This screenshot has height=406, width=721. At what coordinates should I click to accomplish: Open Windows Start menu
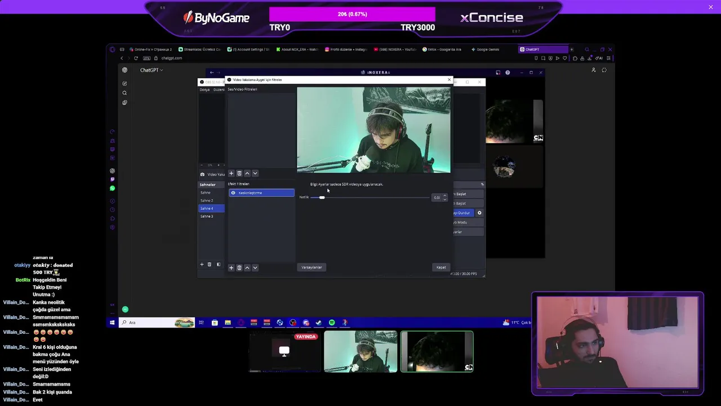(x=112, y=323)
